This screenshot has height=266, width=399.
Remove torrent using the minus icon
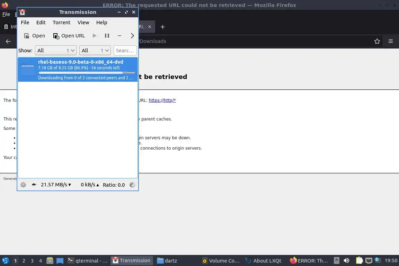tap(119, 36)
